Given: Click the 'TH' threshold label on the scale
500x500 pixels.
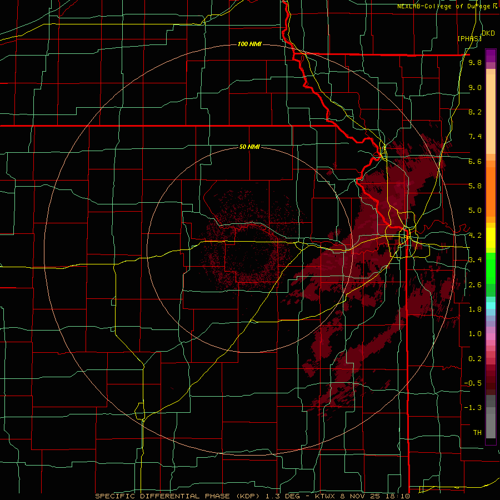Looking at the screenshot, I should tap(477, 433).
